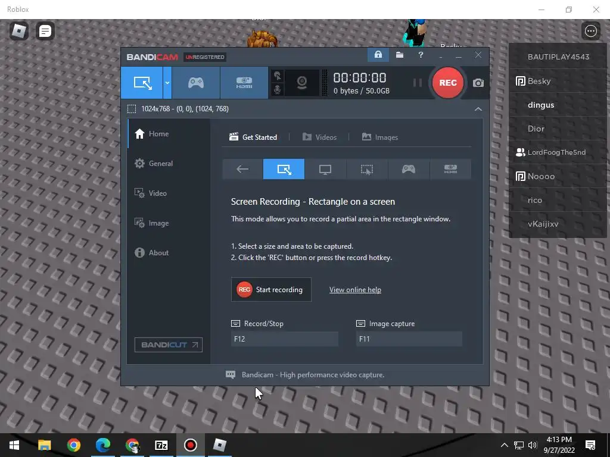Click Start recording button
The image size is (610, 457).
click(x=271, y=290)
